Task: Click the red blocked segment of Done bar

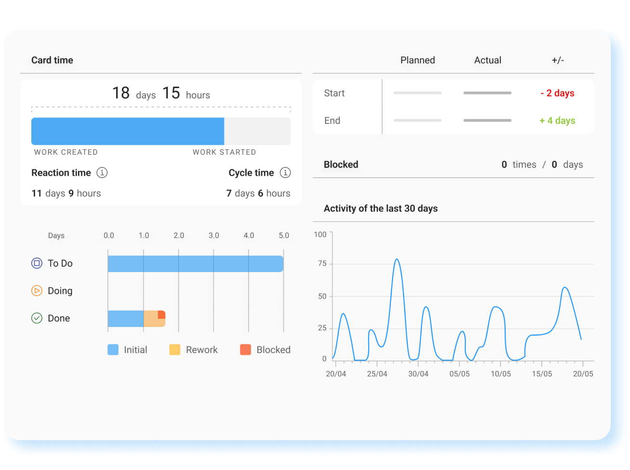Action: click(162, 314)
